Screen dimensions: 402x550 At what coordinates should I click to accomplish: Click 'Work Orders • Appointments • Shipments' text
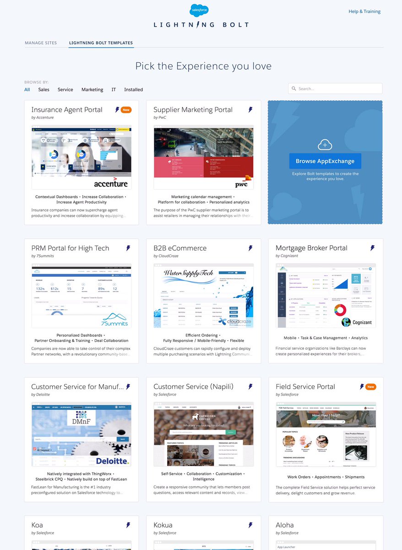pyautogui.click(x=326, y=477)
